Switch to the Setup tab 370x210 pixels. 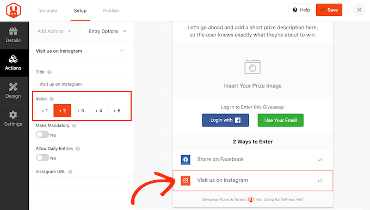tap(80, 11)
